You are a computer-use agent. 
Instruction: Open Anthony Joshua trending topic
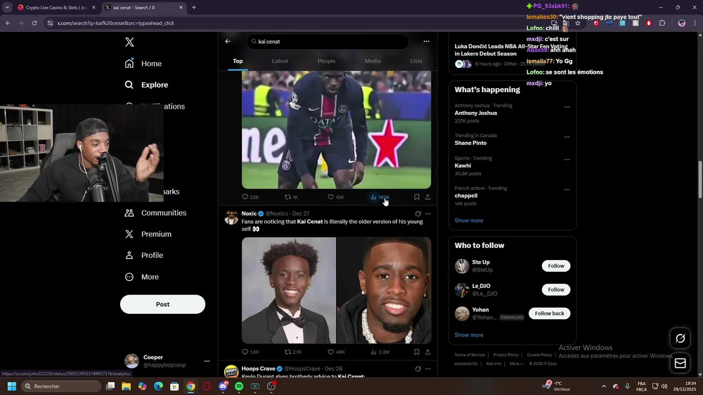coord(476,113)
